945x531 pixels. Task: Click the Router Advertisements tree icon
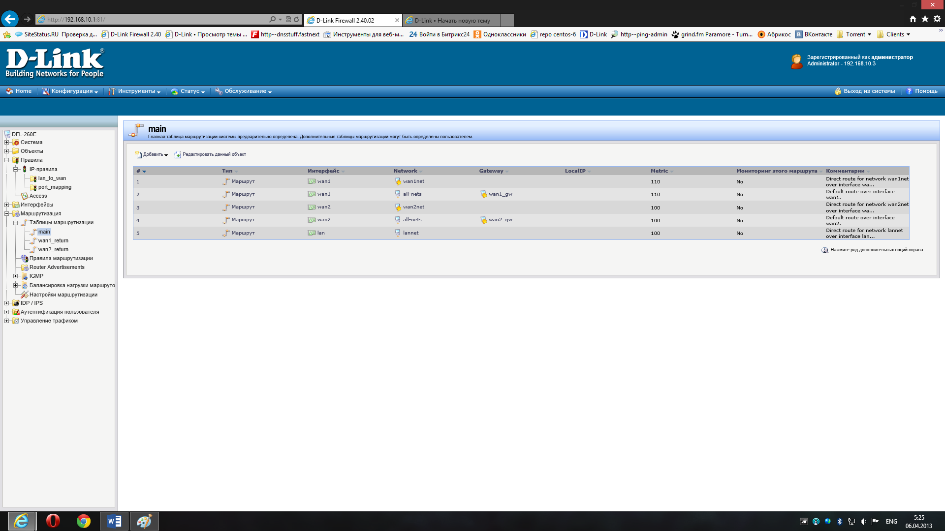[x=25, y=267]
